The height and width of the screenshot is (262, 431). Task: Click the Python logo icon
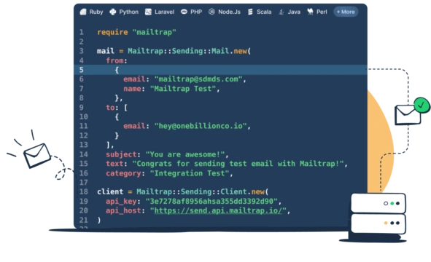[x=113, y=12]
